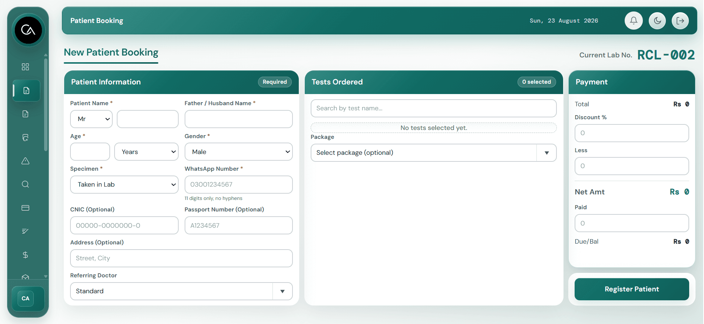Open the Mr title dropdown
This screenshot has width=704, height=324.
[x=91, y=119]
